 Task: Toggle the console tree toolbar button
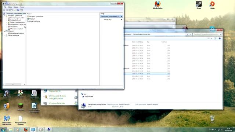pos(11,10)
